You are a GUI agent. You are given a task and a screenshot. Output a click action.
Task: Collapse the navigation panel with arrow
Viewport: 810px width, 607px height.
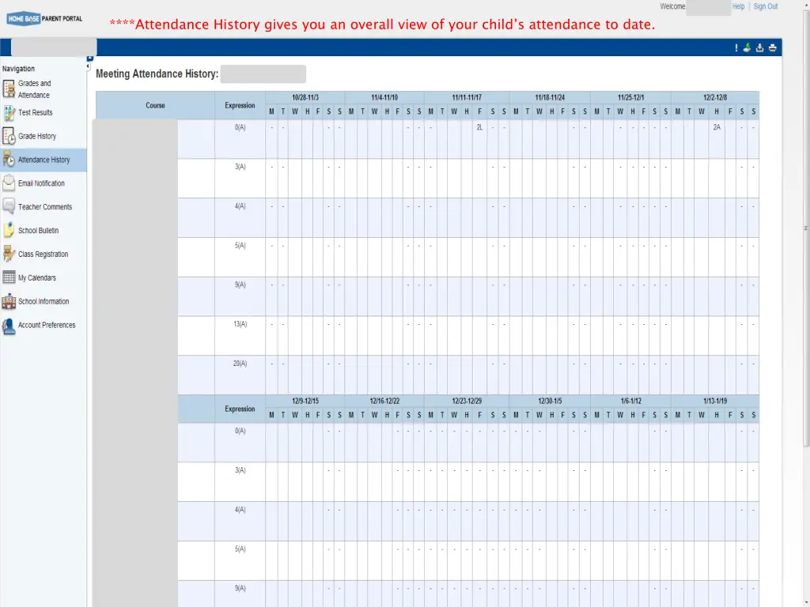coord(89,66)
